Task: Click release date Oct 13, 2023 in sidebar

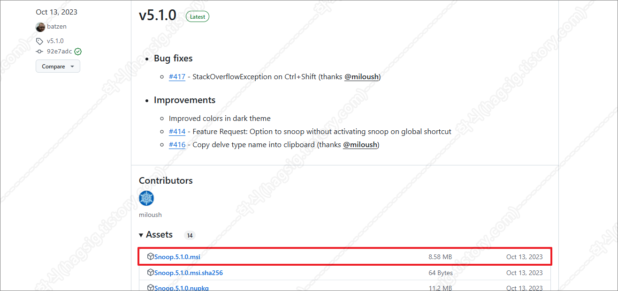Action: 56,12
